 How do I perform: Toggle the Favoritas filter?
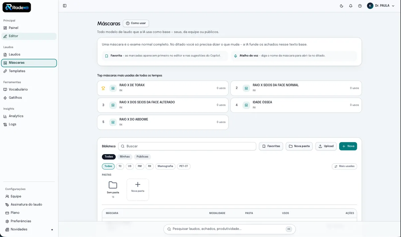pos(271,146)
